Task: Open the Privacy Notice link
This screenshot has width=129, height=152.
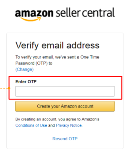Action: [69, 125]
